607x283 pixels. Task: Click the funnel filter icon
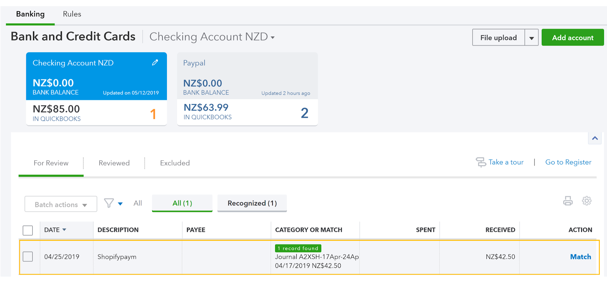[109, 203]
